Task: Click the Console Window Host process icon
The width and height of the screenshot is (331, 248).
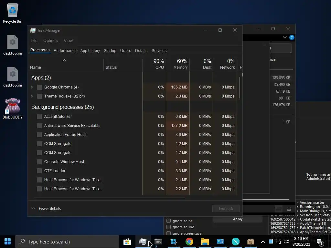Action: click(x=40, y=162)
